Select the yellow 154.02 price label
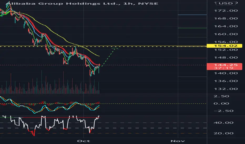The image size is (245, 144). click(224, 46)
